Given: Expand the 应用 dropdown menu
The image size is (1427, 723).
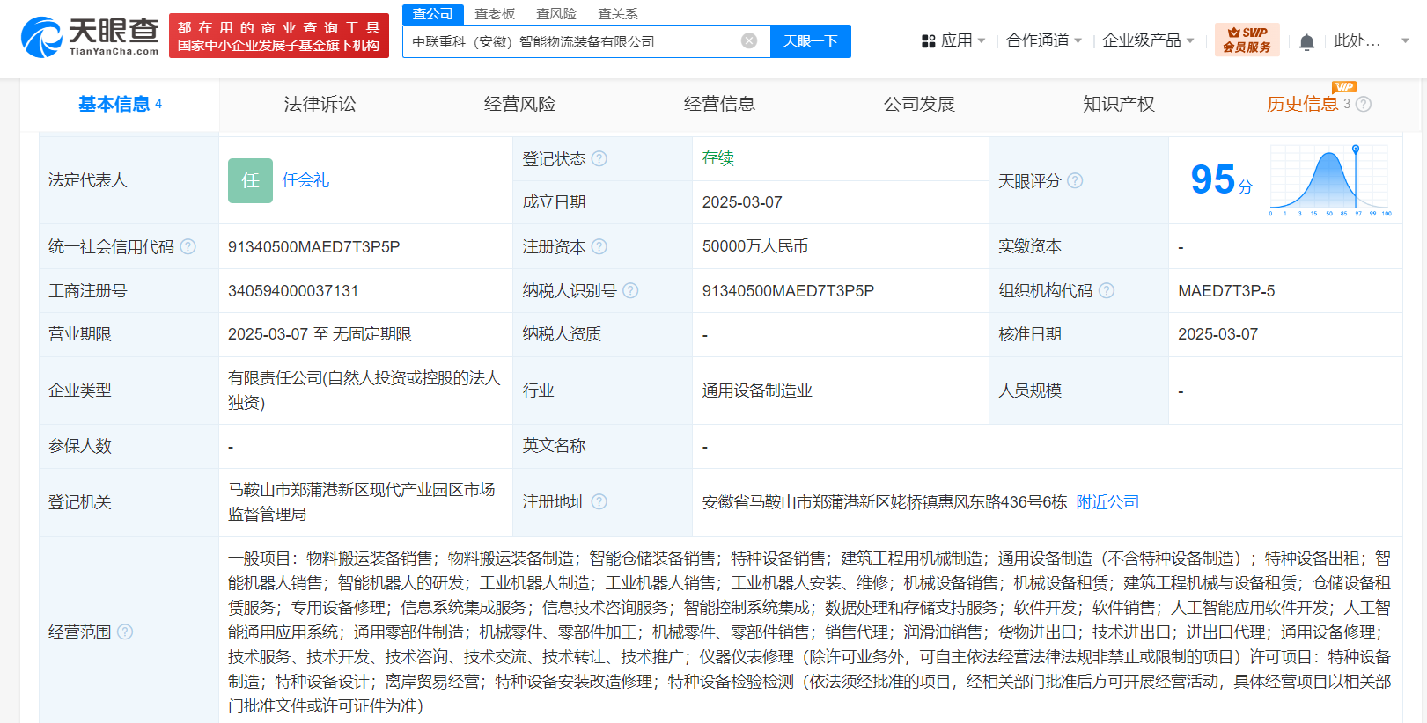Looking at the screenshot, I should pyautogui.click(x=953, y=40).
